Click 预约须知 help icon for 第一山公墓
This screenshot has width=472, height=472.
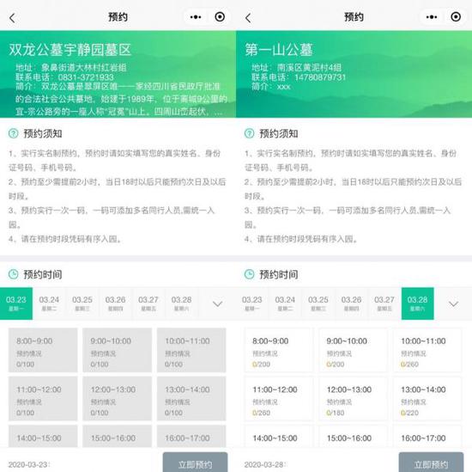click(x=249, y=133)
